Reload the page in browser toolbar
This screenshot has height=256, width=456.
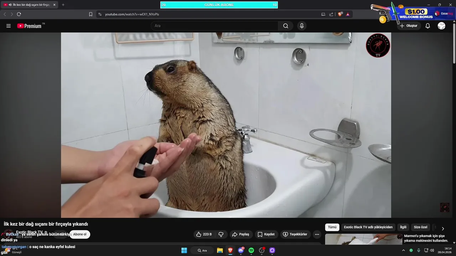(x=19, y=14)
